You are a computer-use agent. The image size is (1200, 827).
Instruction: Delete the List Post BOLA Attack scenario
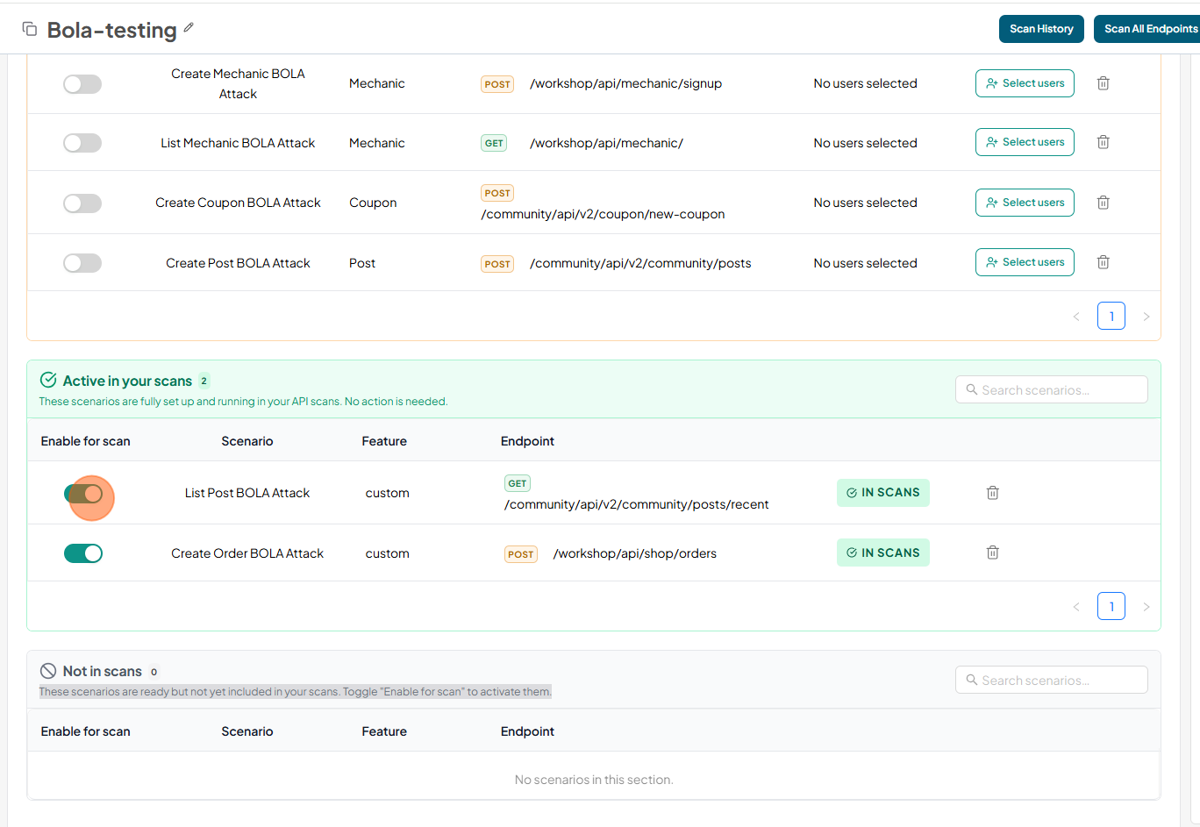pos(993,493)
